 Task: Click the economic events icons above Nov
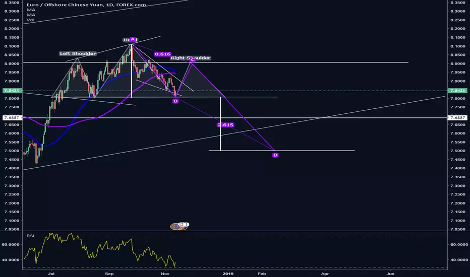(x=179, y=226)
